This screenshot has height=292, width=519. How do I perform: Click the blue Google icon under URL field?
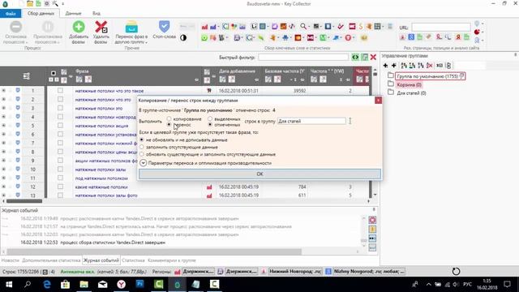pos(411,37)
